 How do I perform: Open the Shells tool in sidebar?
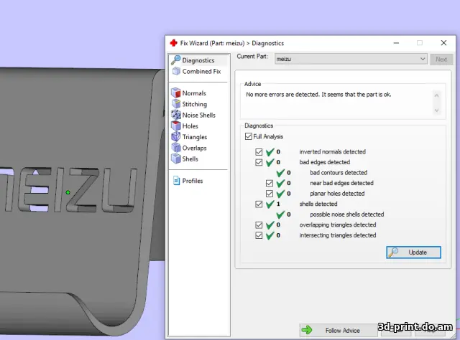pos(176,159)
